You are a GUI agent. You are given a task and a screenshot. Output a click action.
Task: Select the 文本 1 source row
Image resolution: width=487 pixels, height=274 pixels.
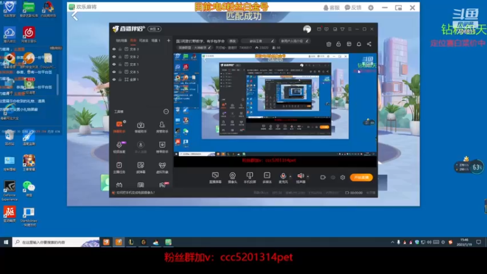click(141, 65)
